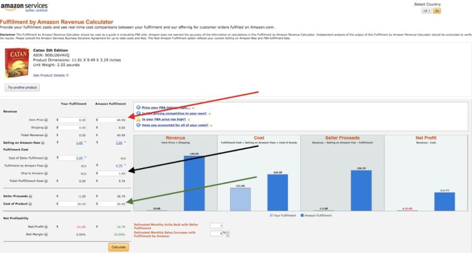Click Your Fulfillment Cost of Product field
The image size is (472, 254).
click(72, 204)
